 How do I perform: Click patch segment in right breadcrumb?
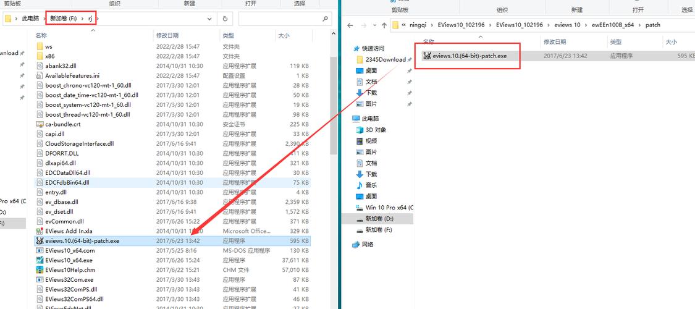coord(653,25)
